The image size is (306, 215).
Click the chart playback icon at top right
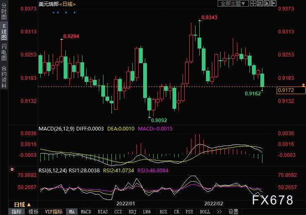click(267, 3)
